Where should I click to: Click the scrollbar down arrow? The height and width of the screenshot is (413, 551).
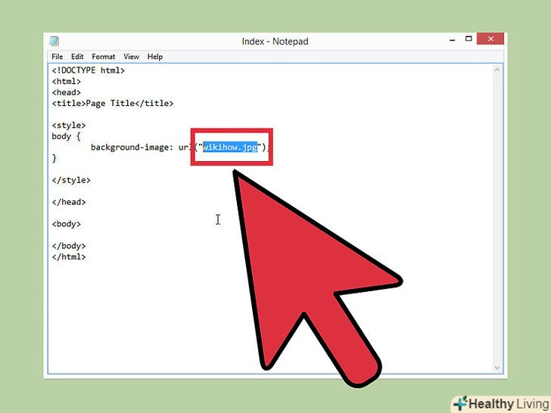pyautogui.click(x=497, y=368)
